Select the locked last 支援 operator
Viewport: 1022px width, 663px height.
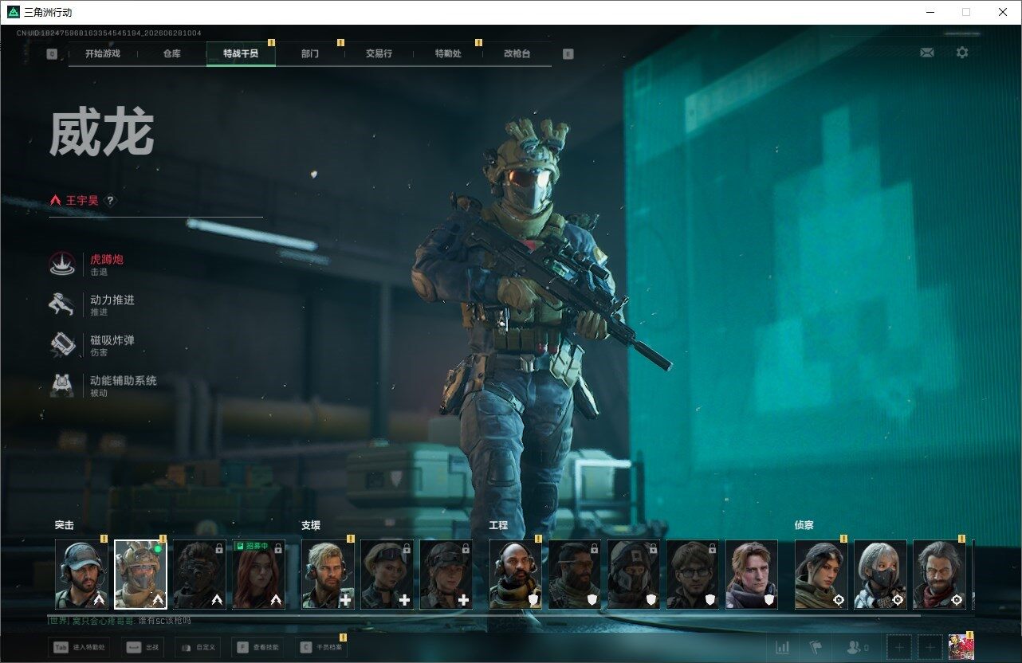tap(446, 575)
